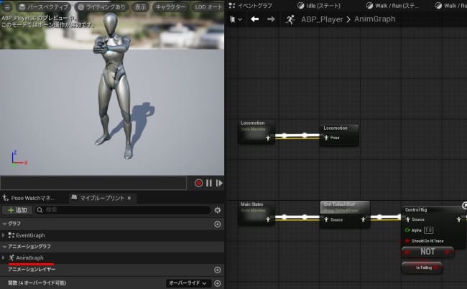Image resolution: width=467 pixels, height=289 pixels.
Task: Switch to the Walk / Run (ステート) tab
Action: coord(392,5)
